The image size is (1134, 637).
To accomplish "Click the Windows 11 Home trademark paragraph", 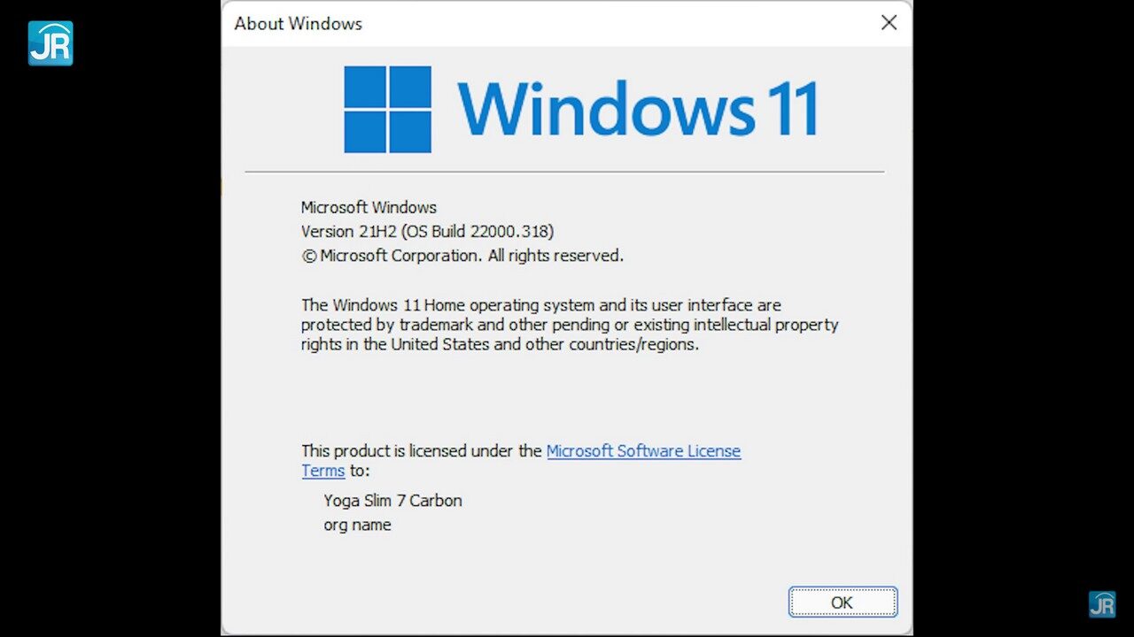I will click(540, 305).
